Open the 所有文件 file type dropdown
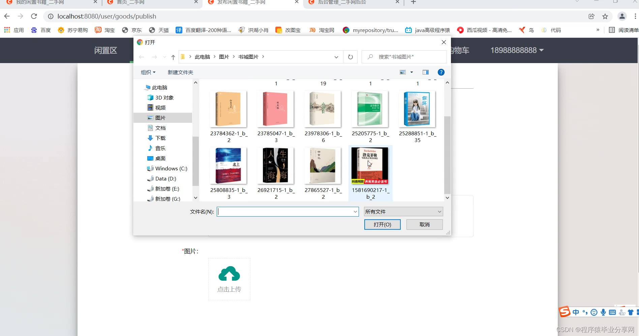Image resolution: width=639 pixels, height=336 pixels. tap(403, 212)
